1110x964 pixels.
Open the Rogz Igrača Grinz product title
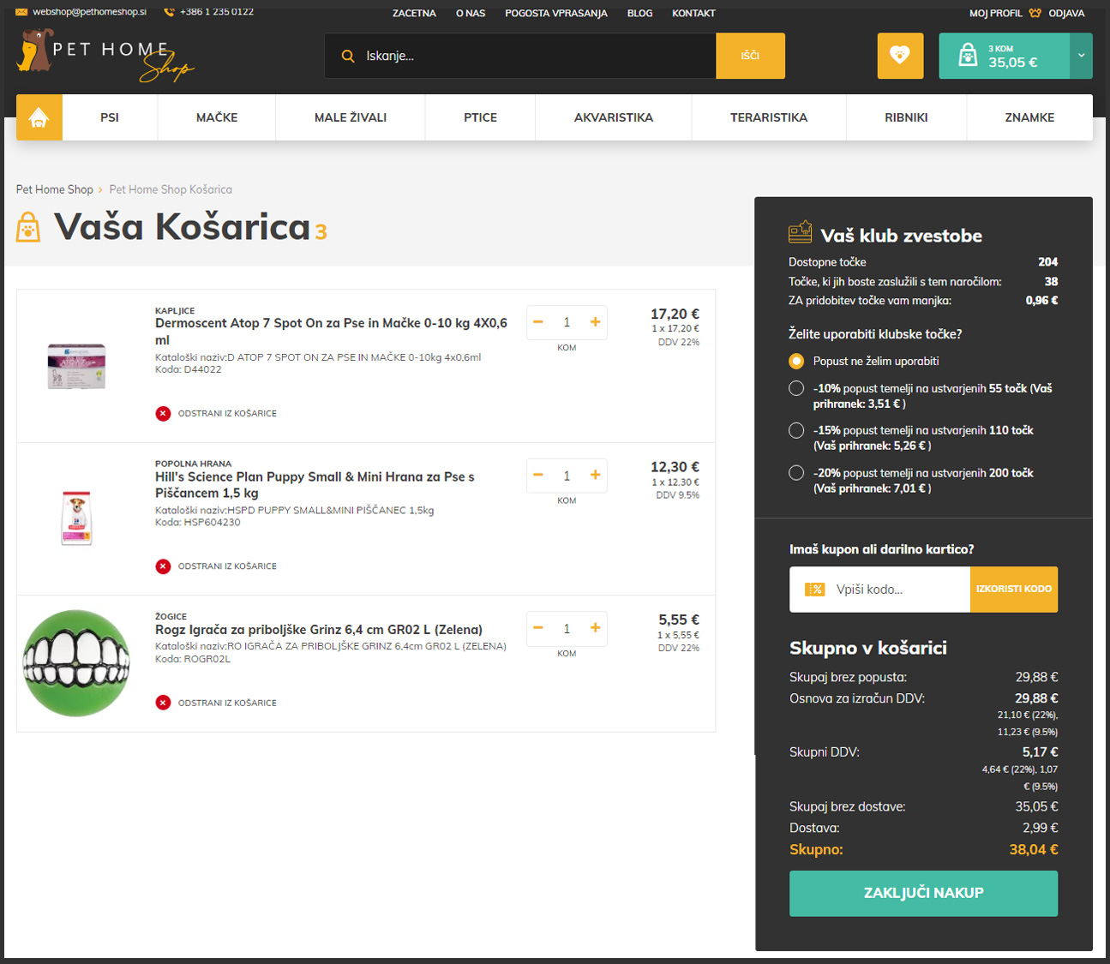[319, 630]
